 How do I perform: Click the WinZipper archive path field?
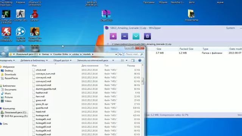coord(176,44)
